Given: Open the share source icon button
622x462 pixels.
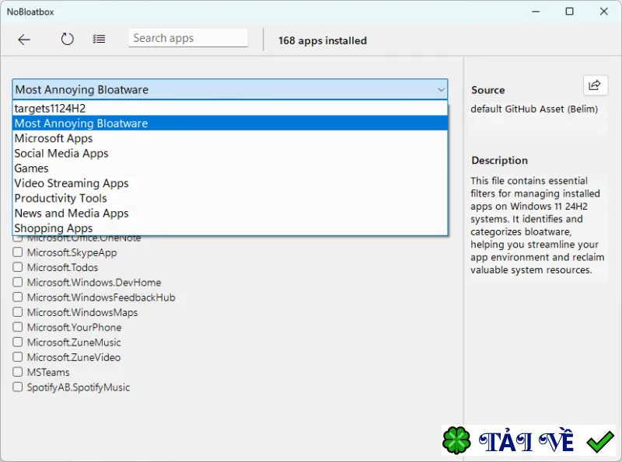Looking at the screenshot, I should (x=596, y=85).
